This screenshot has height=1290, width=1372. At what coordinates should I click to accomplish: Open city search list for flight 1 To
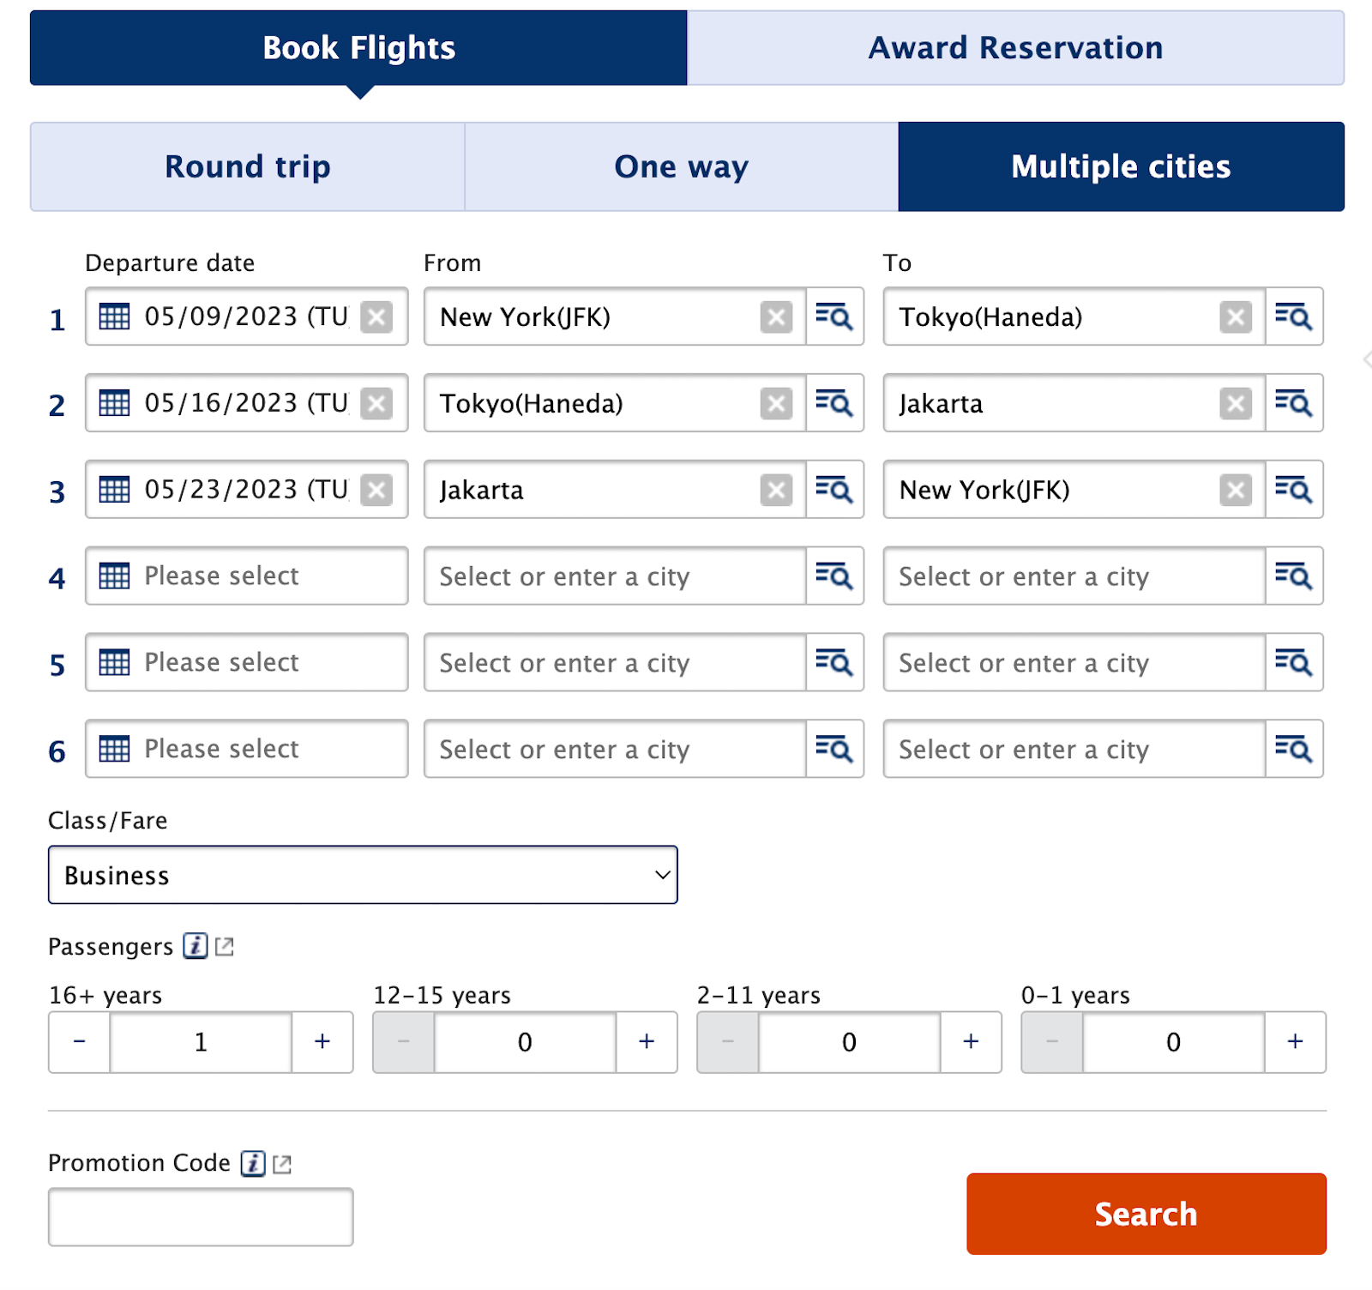[1294, 316]
